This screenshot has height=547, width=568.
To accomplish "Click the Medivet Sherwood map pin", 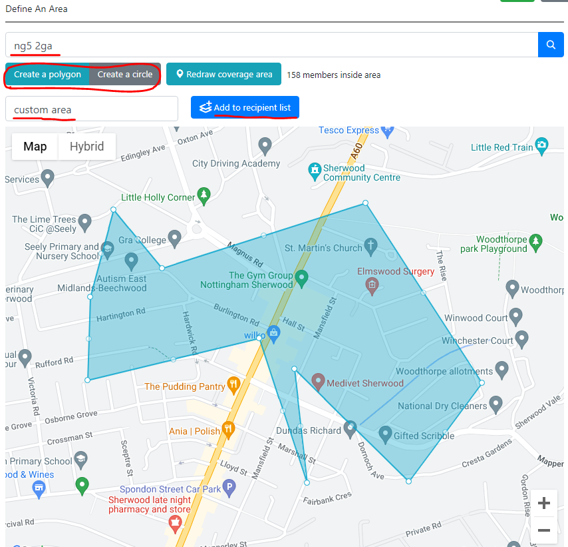I will [x=318, y=382].
